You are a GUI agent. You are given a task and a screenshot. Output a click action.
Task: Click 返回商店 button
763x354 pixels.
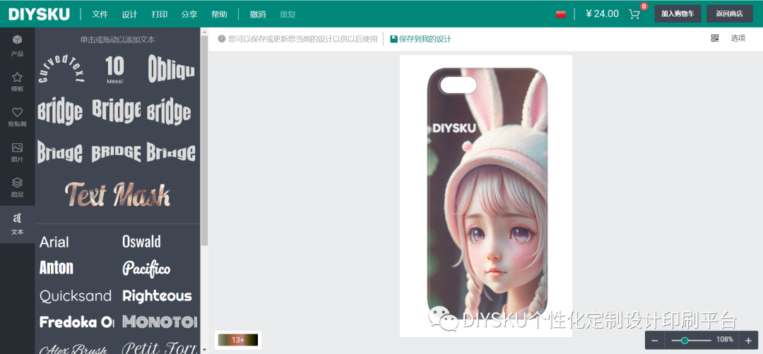(x=729, y=13)
